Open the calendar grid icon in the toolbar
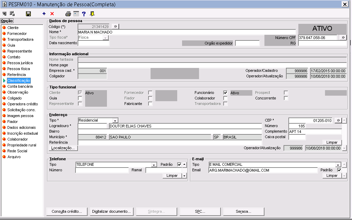Image resolution: width=352 pixels, height=220 pixels. point(76,14)
